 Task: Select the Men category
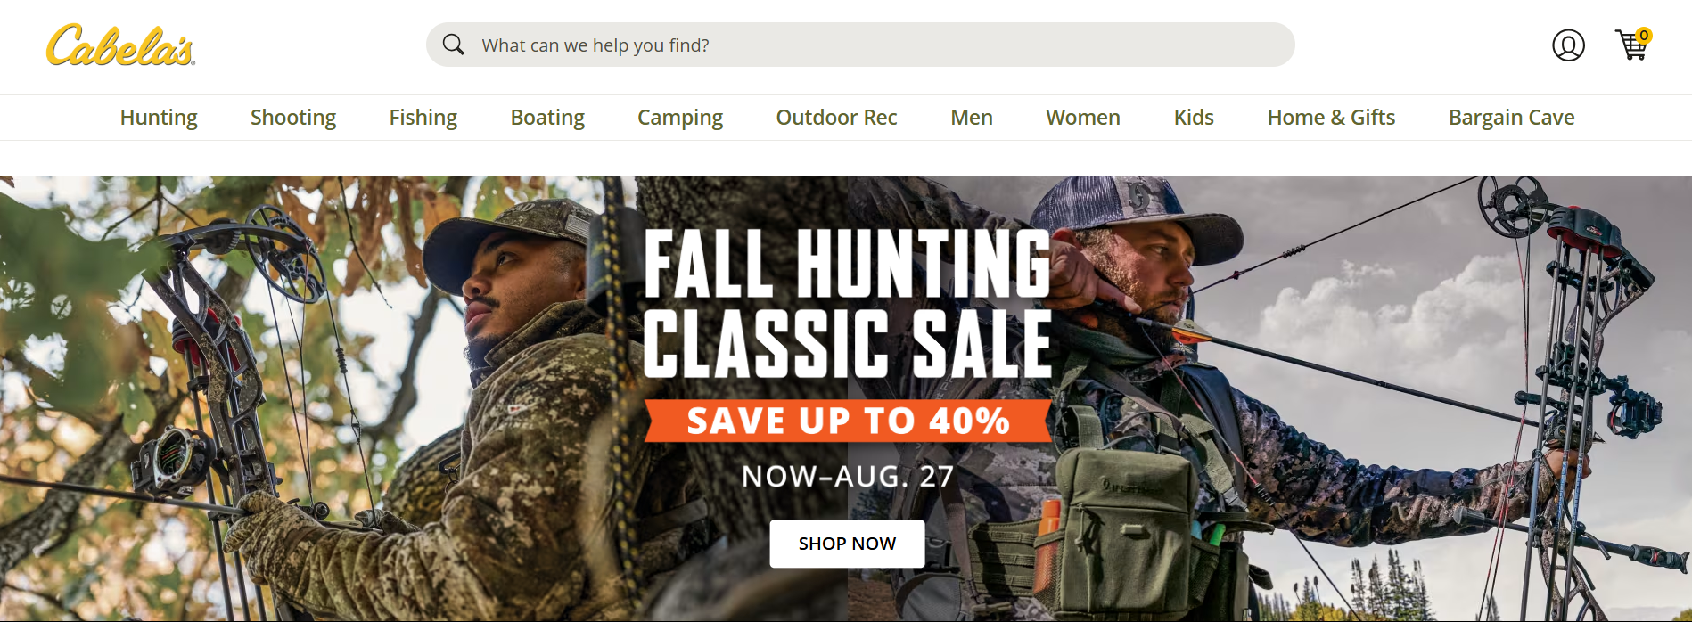click(x=972, y=118)
